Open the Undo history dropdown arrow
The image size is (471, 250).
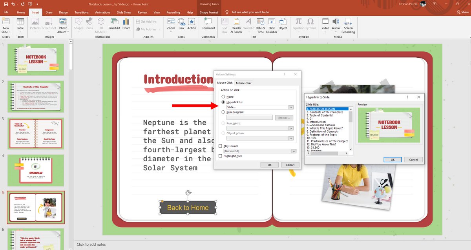(x=18, y=4)
